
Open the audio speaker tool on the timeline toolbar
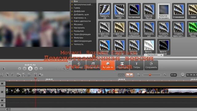41,75
